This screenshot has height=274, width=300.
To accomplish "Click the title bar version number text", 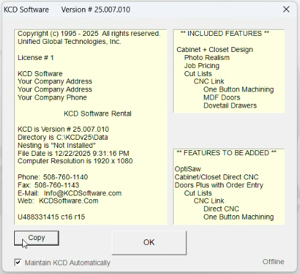I will (x=96, y=10).
